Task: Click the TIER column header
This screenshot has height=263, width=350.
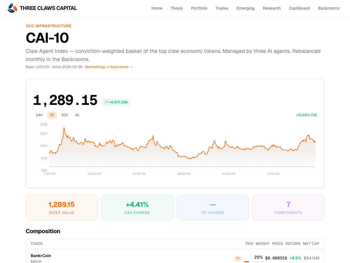Action: coord(249,244)
